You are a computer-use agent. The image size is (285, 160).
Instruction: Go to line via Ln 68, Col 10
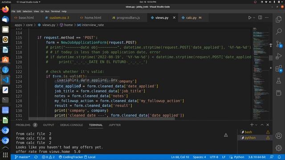[180, 157]
